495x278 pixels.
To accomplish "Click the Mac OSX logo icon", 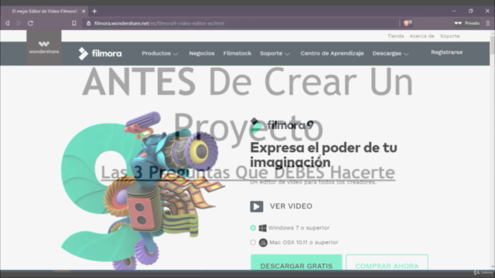I will coord(263,242).
